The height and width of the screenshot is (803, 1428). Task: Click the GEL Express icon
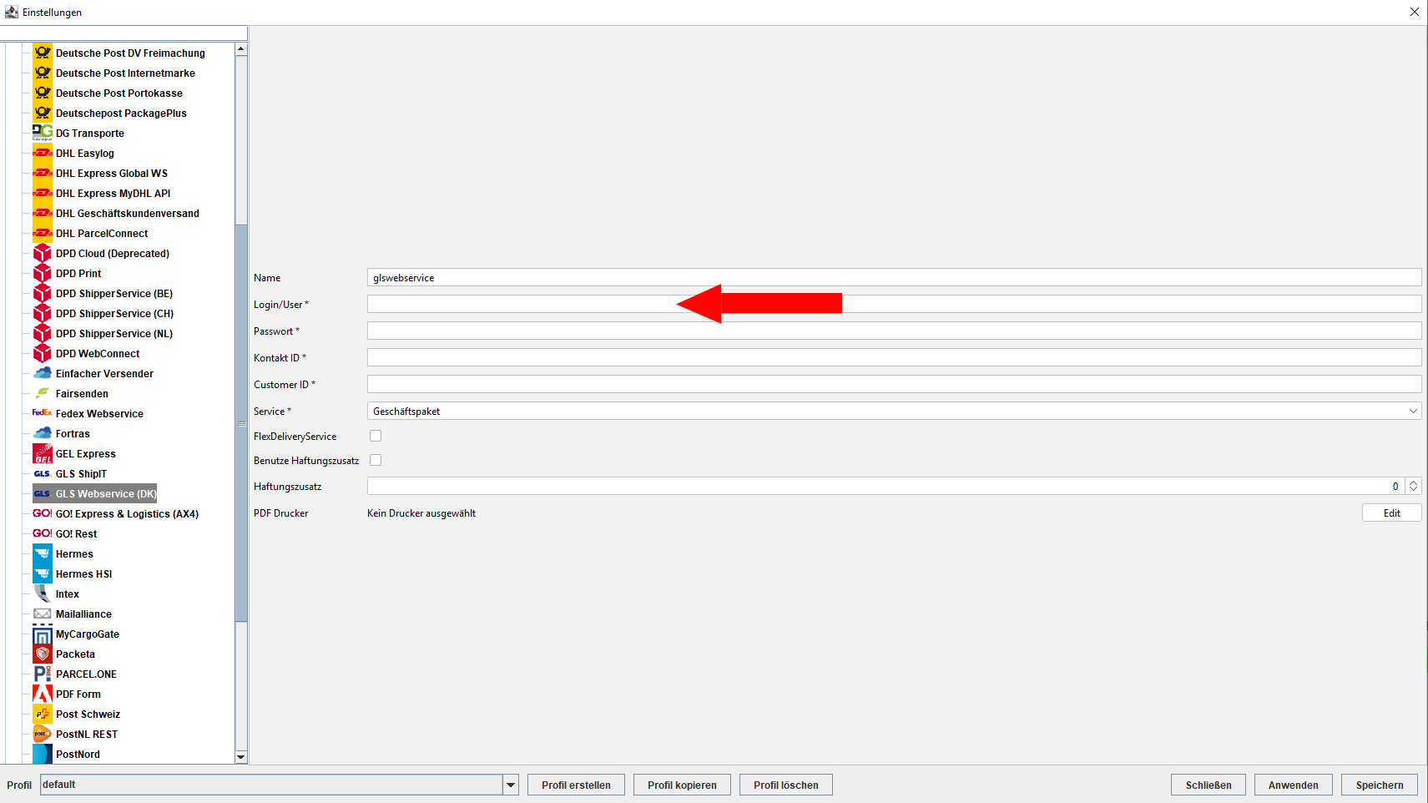[x=43, y=453]
